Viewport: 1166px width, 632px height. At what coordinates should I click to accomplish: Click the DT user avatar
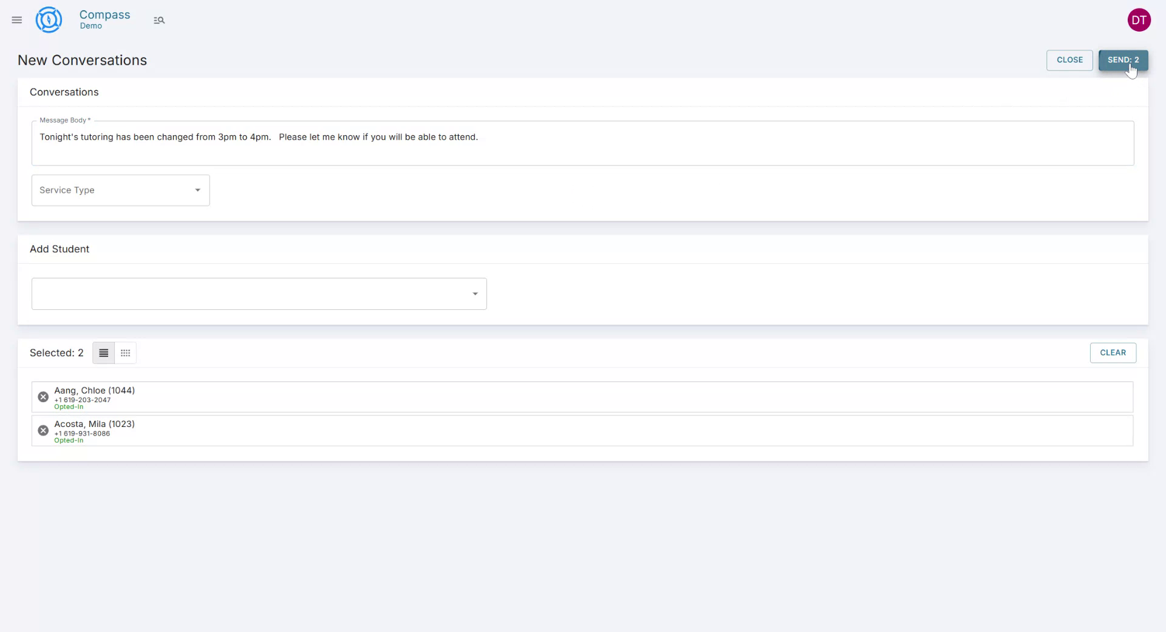click(1139, 19)
